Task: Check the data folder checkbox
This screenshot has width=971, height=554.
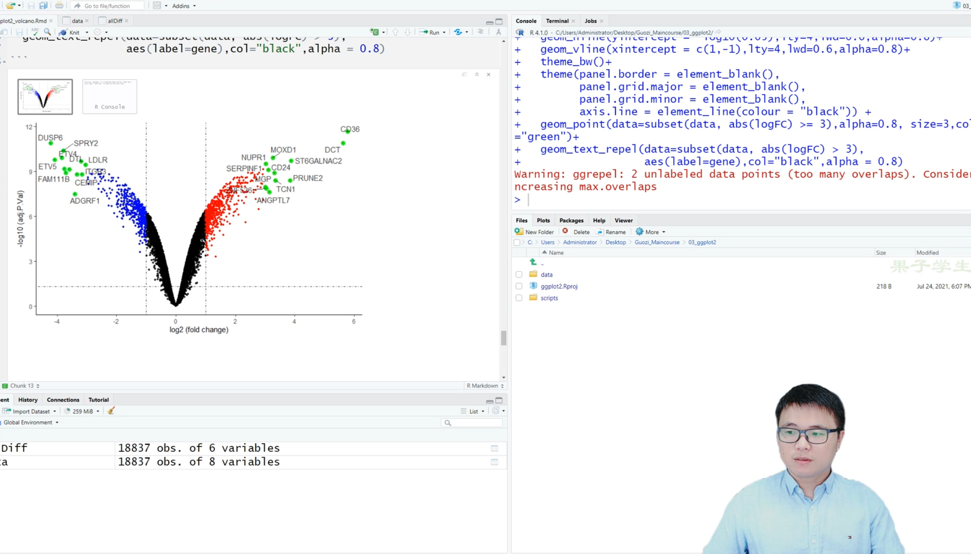Action: point(519,274)
